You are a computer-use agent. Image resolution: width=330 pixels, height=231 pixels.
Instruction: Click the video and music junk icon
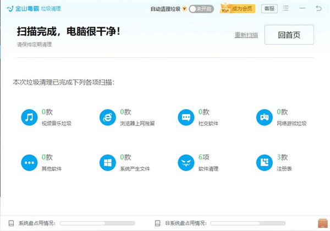pos(29,118)
